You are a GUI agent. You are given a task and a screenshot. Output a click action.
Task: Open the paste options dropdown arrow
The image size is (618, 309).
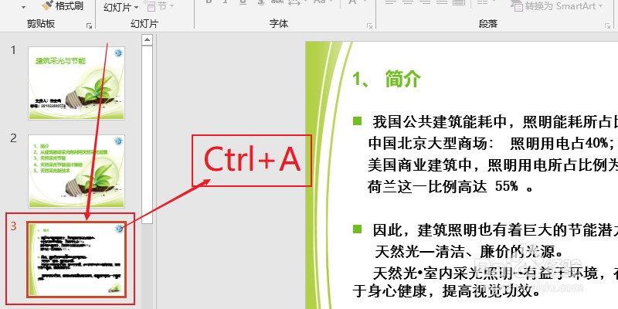(23, 7)
